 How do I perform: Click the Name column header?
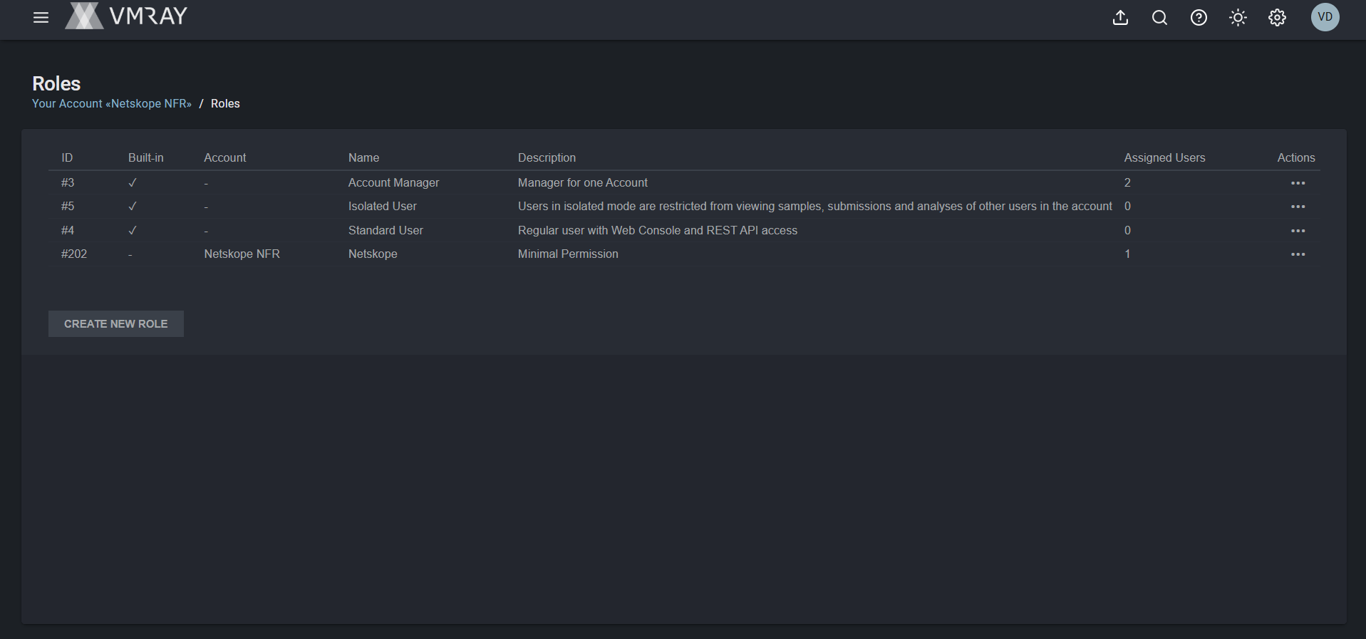pyautogui.click(x=363, y=158)
